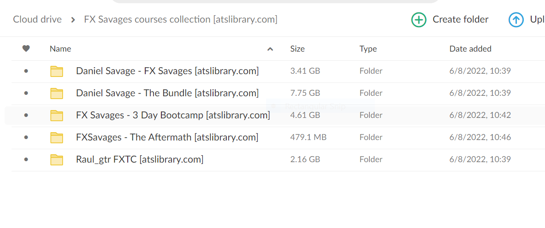Click folder icon for FX Savages - 3 Day Bootcamp
545x228 pixels.
coord(57,116)
